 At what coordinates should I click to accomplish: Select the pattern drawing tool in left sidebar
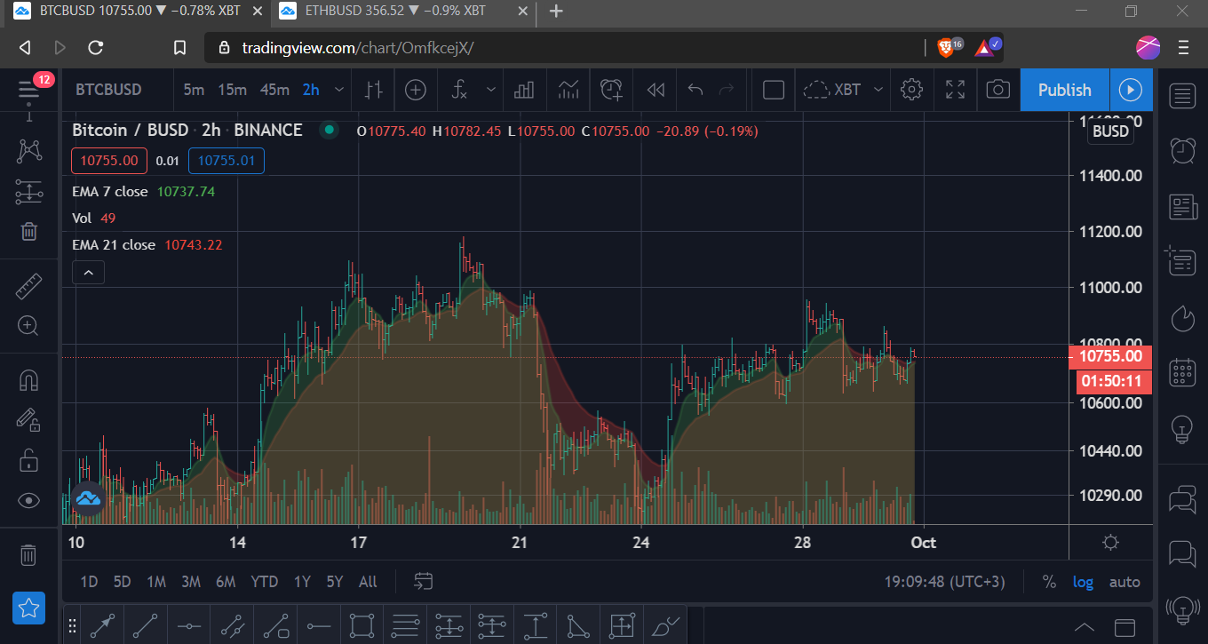[28, 151]
